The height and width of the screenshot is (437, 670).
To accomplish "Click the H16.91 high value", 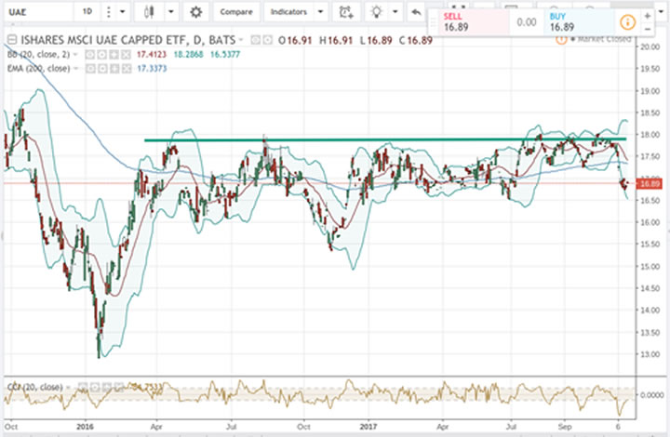I will [x=336, y=41].
